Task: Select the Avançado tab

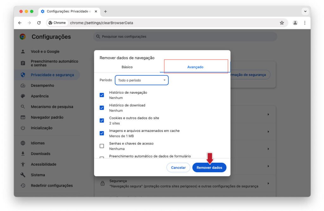Action: pyautogui.click(x=195, y=67)
